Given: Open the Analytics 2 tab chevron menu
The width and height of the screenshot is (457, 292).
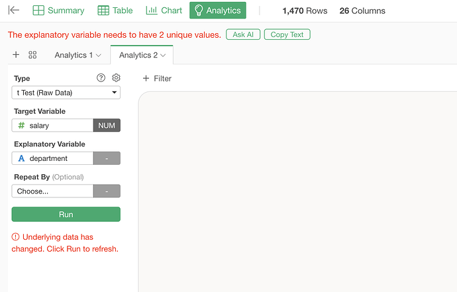Looking at the screenshot, I should tap(163, 56).
